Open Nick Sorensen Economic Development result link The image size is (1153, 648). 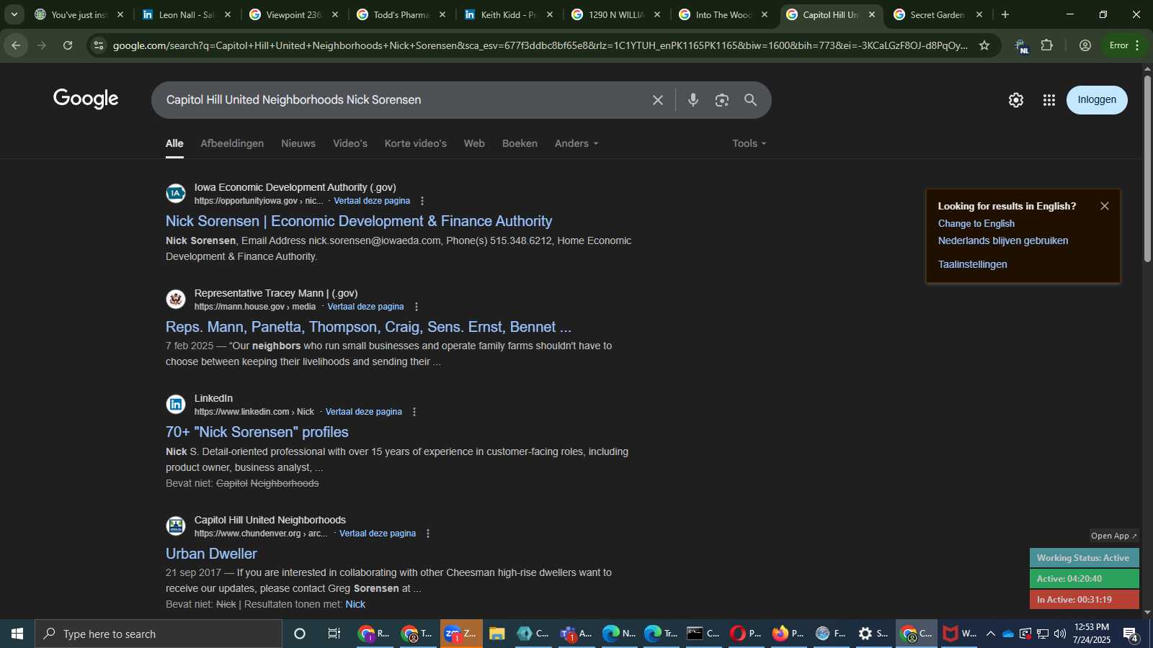[359, 221]
